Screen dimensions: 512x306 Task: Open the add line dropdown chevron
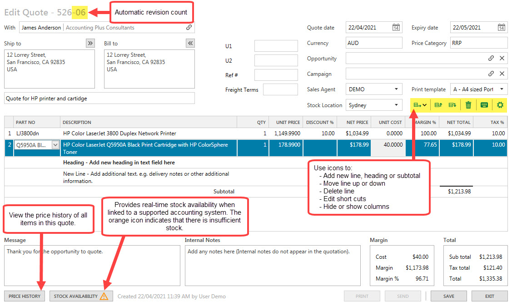[x=424, y=105]
